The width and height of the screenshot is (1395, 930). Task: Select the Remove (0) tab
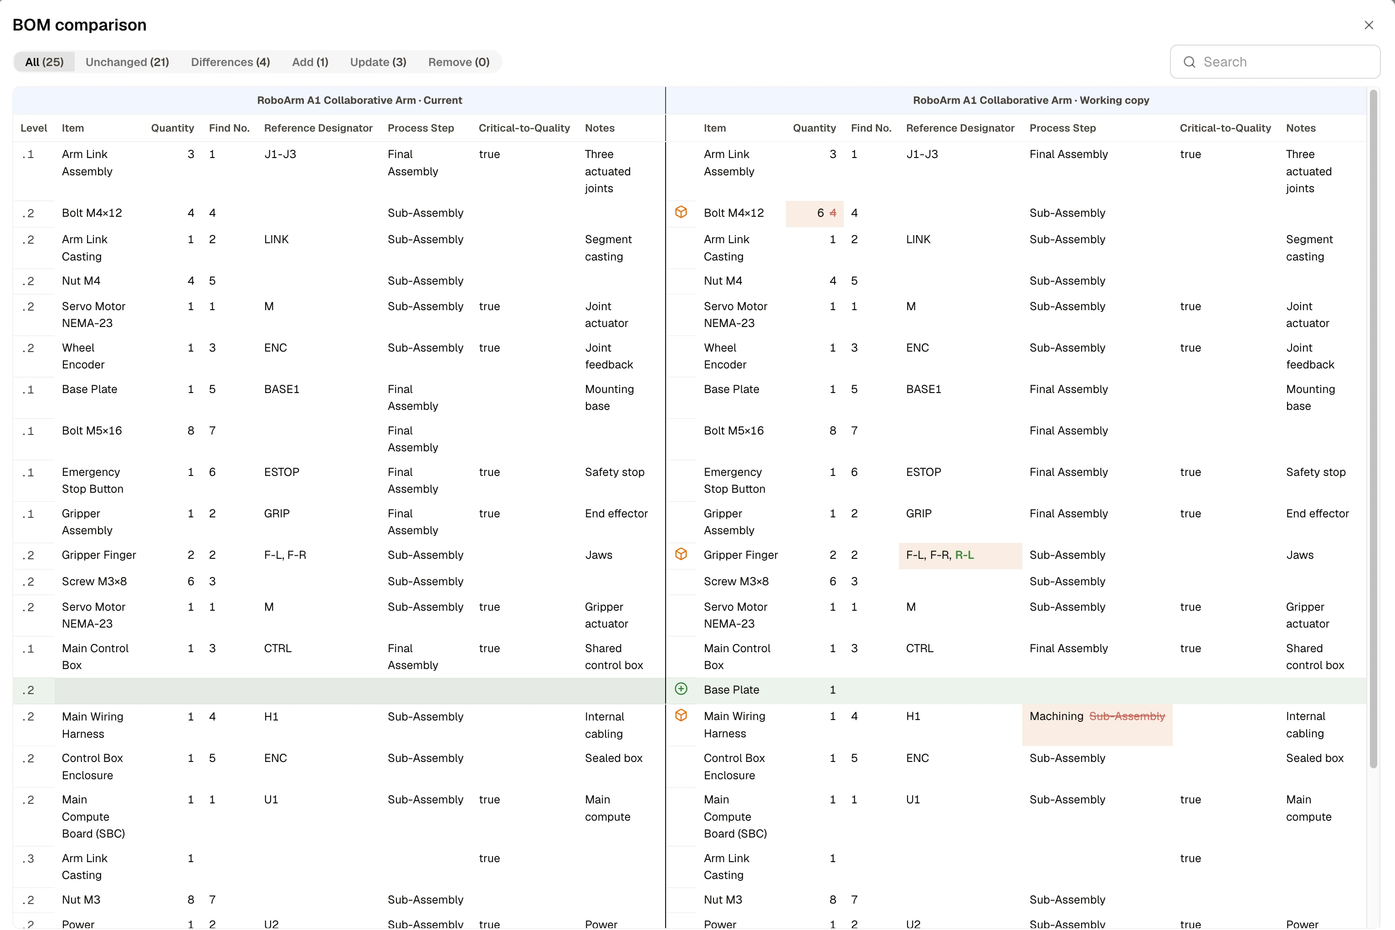[x=459, y=62]
